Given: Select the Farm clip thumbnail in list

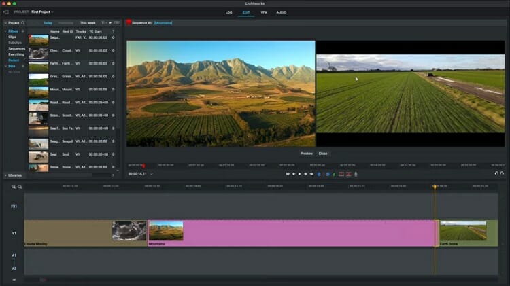Looking at the screenshot, I should [38, 67].
